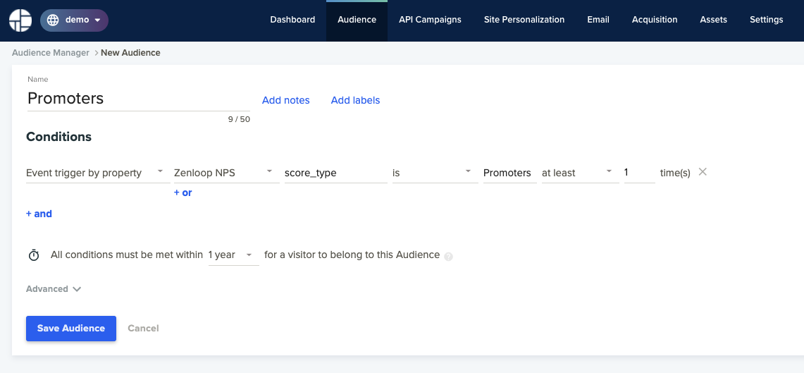Add an '+ or' condition
The width and height of the screenshot is (804, 373).
tap(183, 193)
